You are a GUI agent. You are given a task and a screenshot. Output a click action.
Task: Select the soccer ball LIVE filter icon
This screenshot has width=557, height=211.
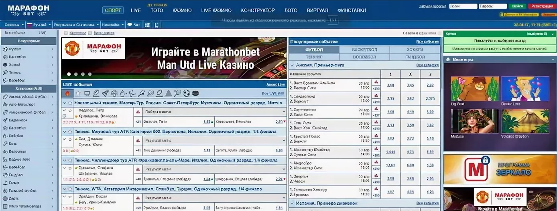(187, 93)
